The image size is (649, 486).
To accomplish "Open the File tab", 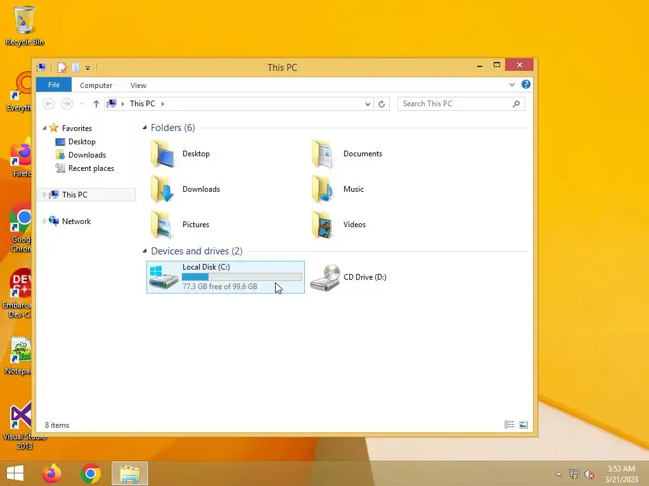I will coord(54,85).
